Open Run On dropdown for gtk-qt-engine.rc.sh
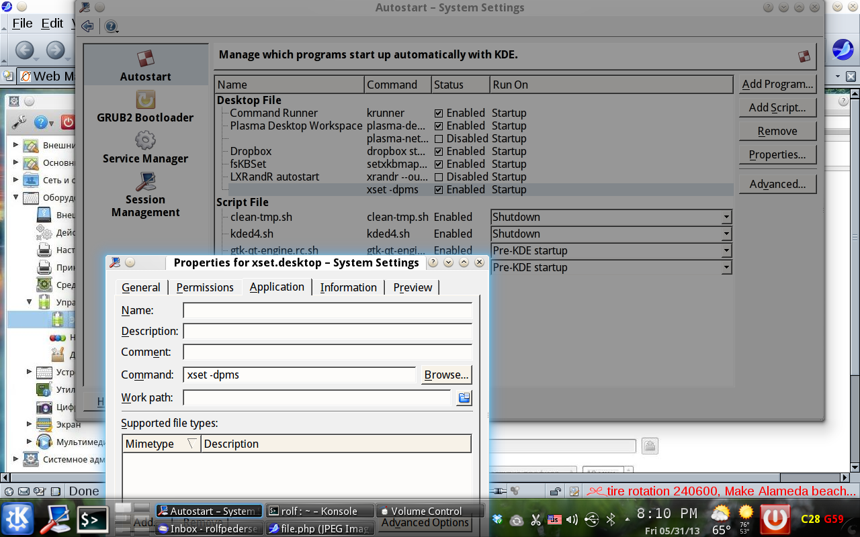Screen dimensions: 860x537 pos(726,250)
